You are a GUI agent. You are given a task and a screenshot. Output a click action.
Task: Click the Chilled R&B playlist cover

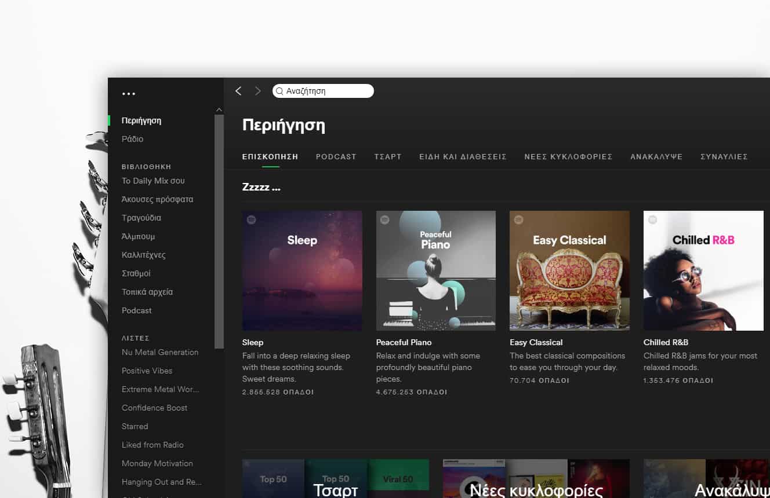tap(703, 270)
